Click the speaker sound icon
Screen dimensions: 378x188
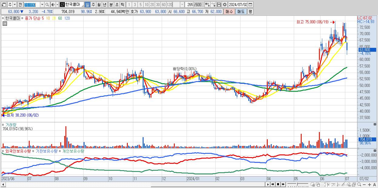[x=53, y=5]
